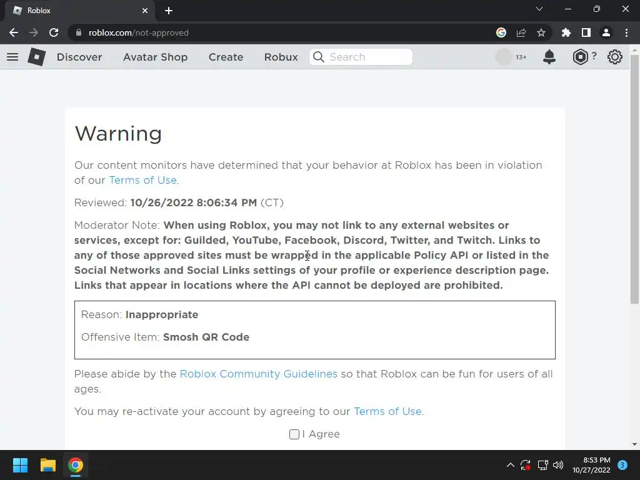The height and width of the screenshot is (480, 640).
Task: View site info lock icon
Action: point(79,32)
